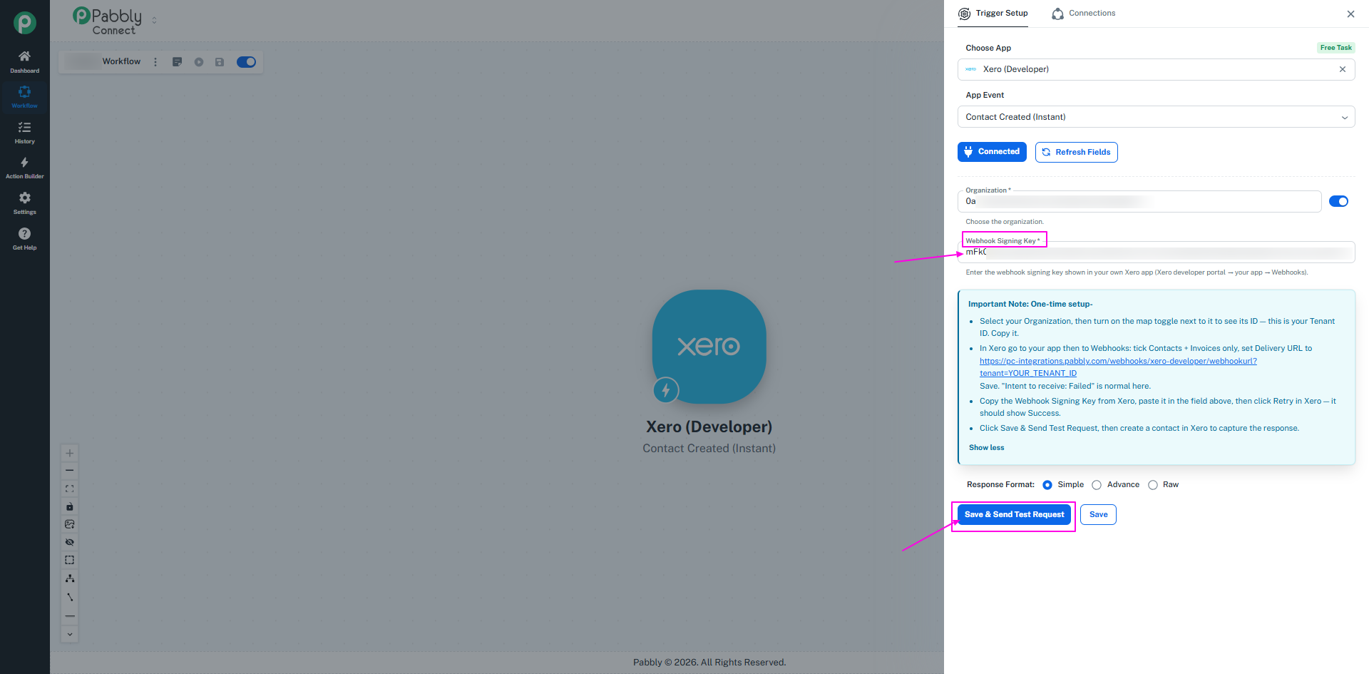Screen dimensions: 1369x674
Task: Open Settings from the sidebar
Action: pos(24,203)
